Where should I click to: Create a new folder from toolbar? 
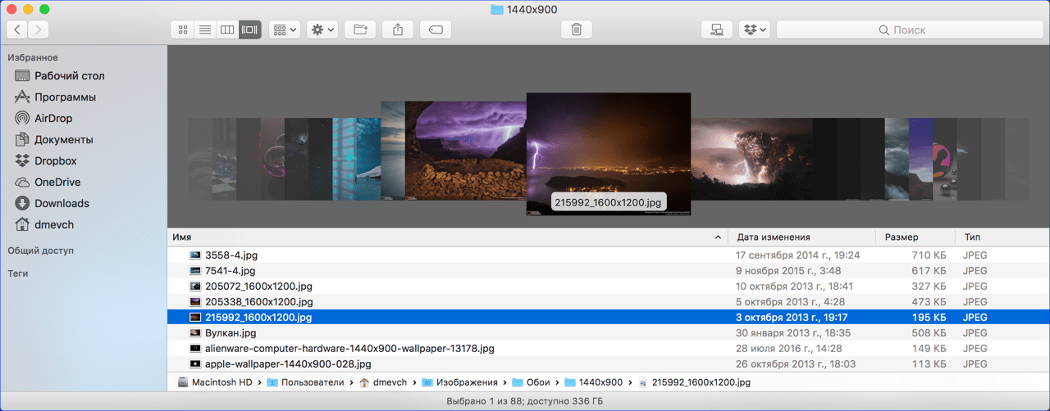click(x=360, y=29)
